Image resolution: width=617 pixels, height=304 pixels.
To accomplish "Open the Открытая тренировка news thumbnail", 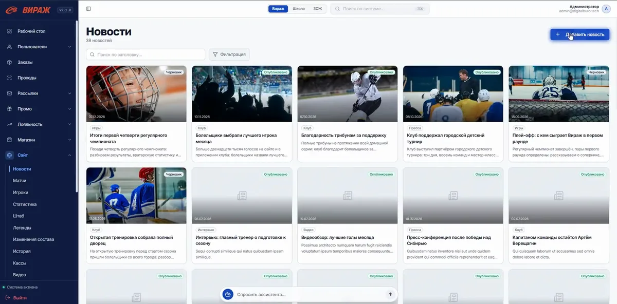I will tap(136, 196).
